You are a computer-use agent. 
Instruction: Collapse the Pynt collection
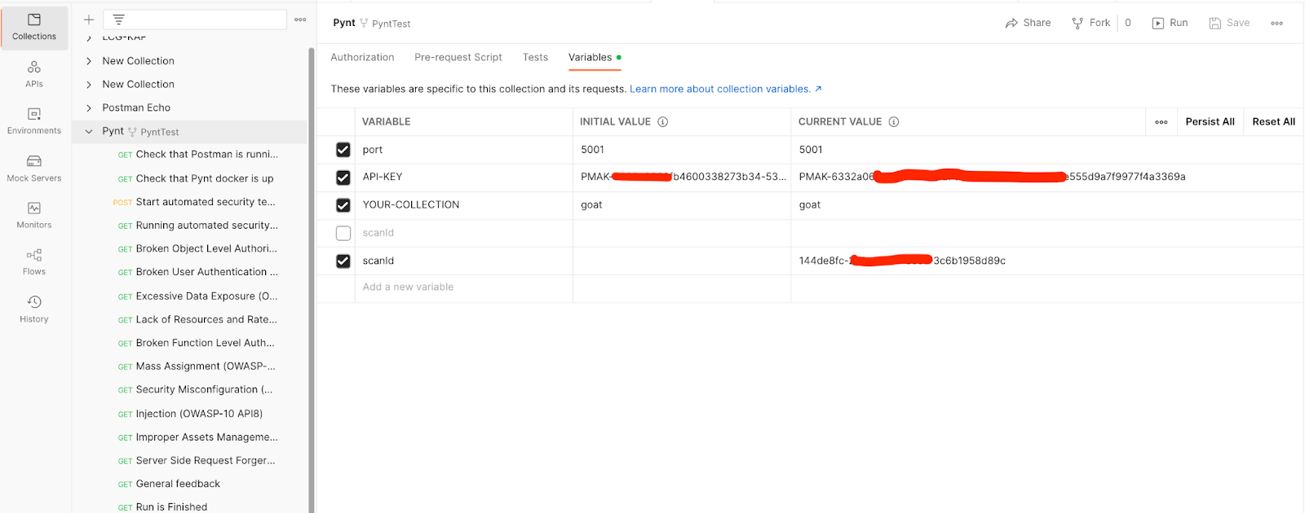pos(89,131)
